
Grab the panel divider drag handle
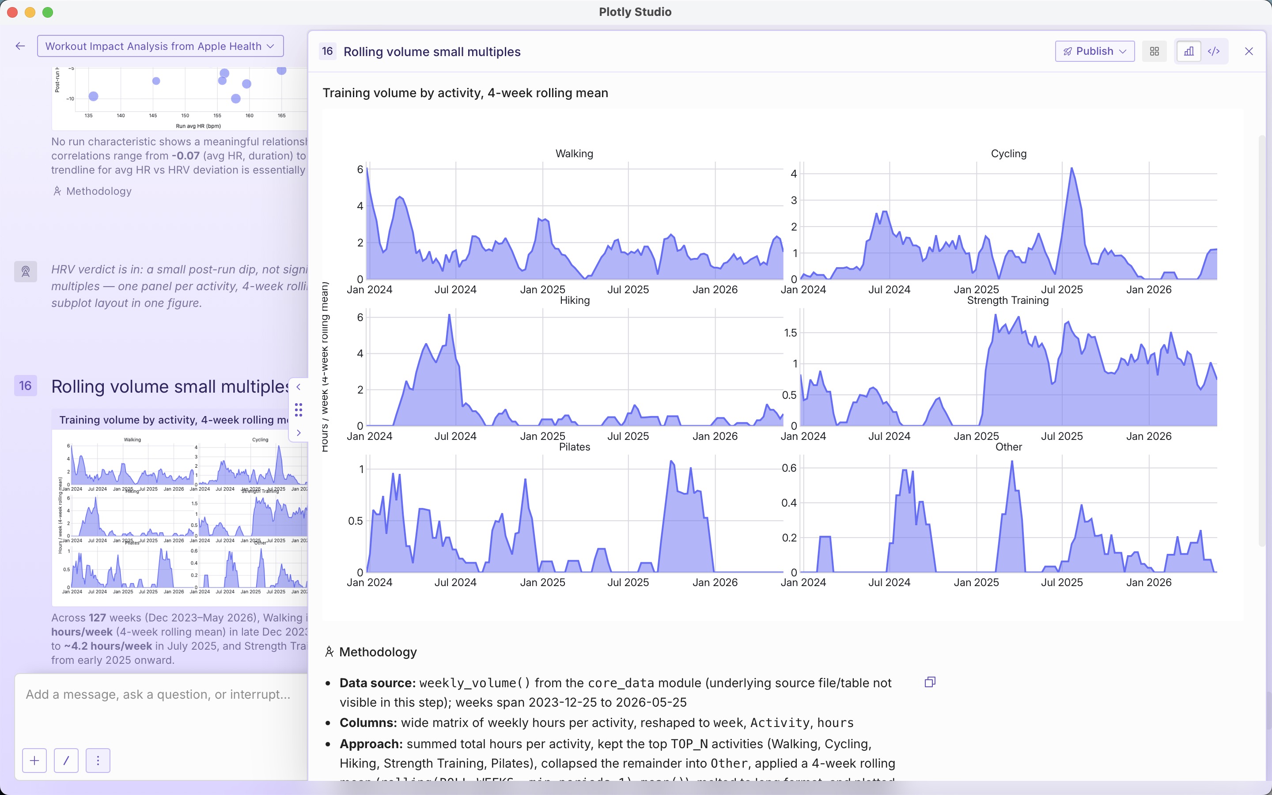pos(299,409)
